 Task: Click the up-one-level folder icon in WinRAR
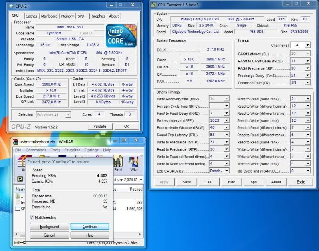20,179
